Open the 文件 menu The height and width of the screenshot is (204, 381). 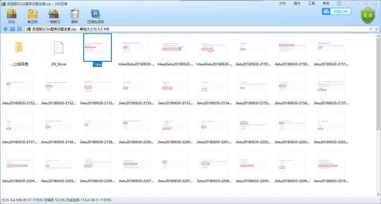283,3
